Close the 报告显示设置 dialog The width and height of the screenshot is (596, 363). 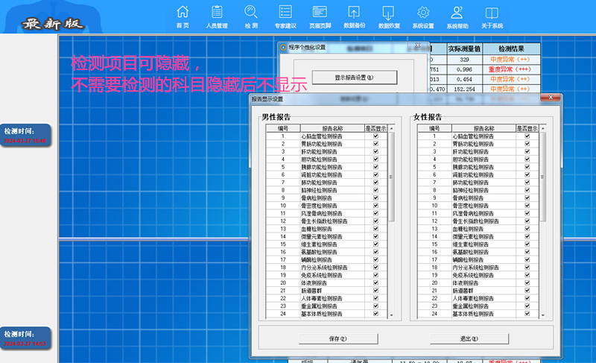[551, 98]
